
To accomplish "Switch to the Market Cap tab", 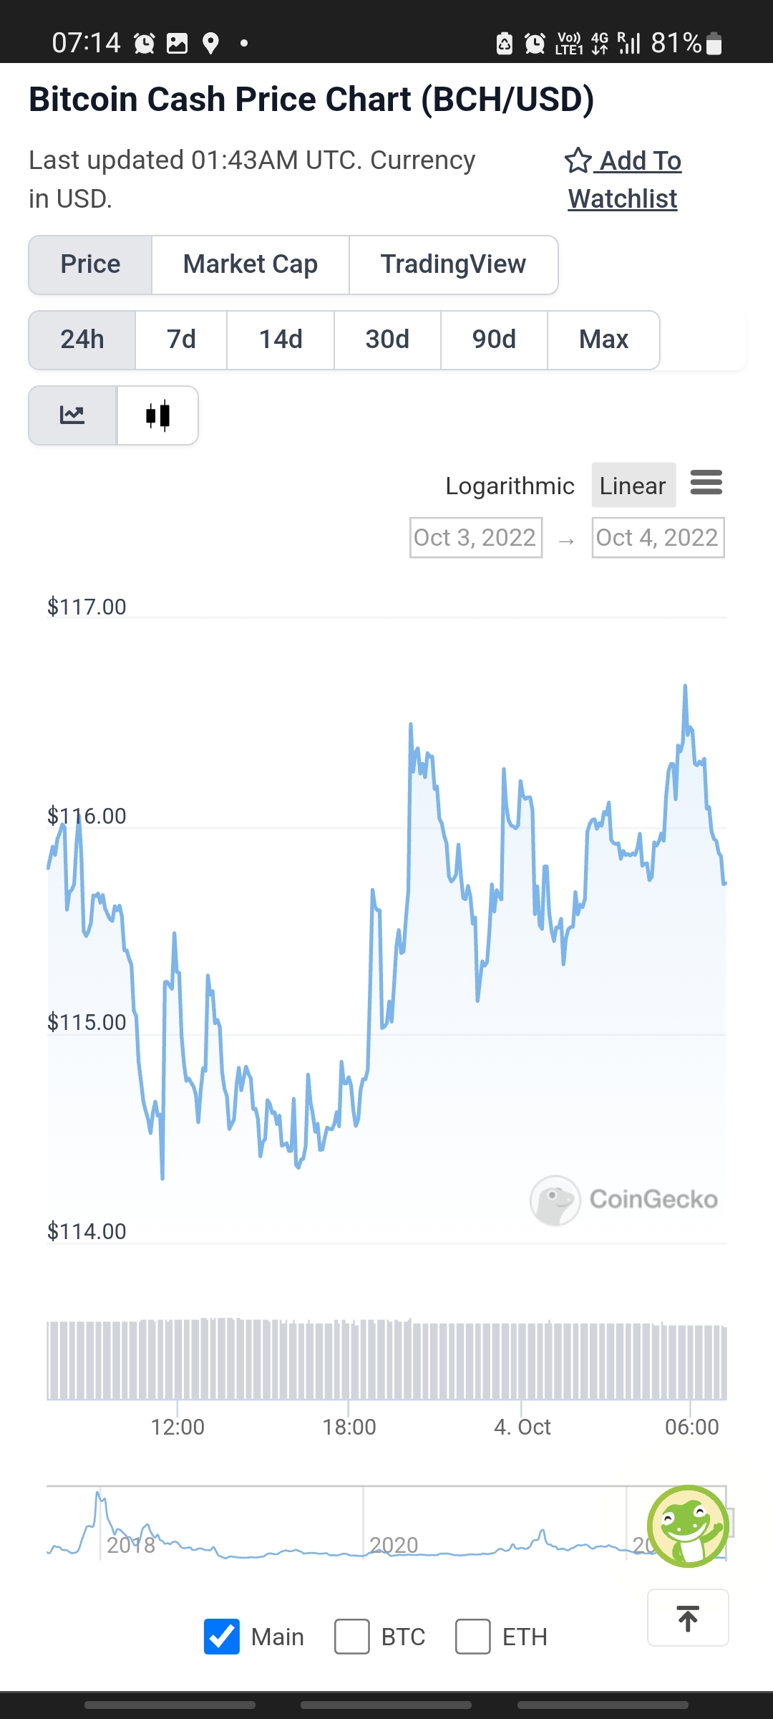I will [251, 264].
